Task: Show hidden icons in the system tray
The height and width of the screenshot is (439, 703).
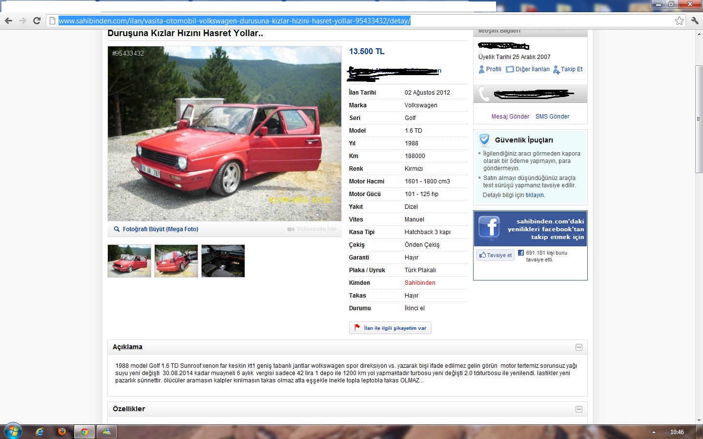Action: [x=654, y=432]
